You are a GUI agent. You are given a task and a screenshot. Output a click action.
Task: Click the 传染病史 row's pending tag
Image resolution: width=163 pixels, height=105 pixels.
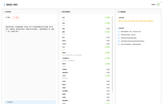click(x=108, y=69)
